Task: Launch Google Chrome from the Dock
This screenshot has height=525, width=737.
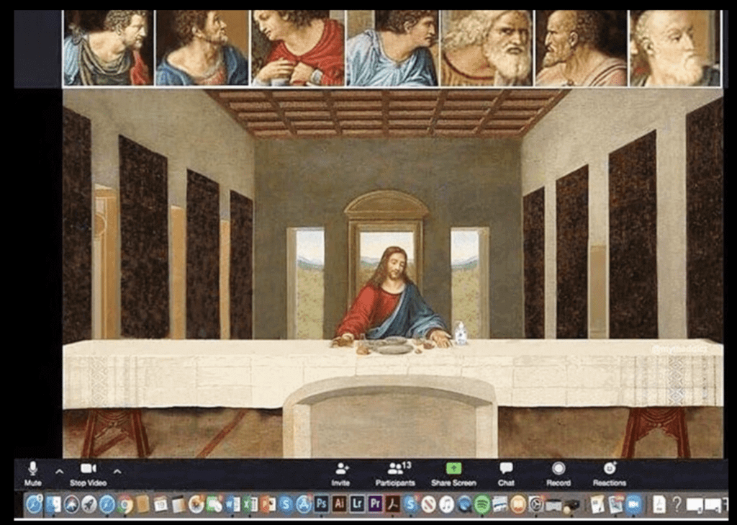Action: point(125,505)
